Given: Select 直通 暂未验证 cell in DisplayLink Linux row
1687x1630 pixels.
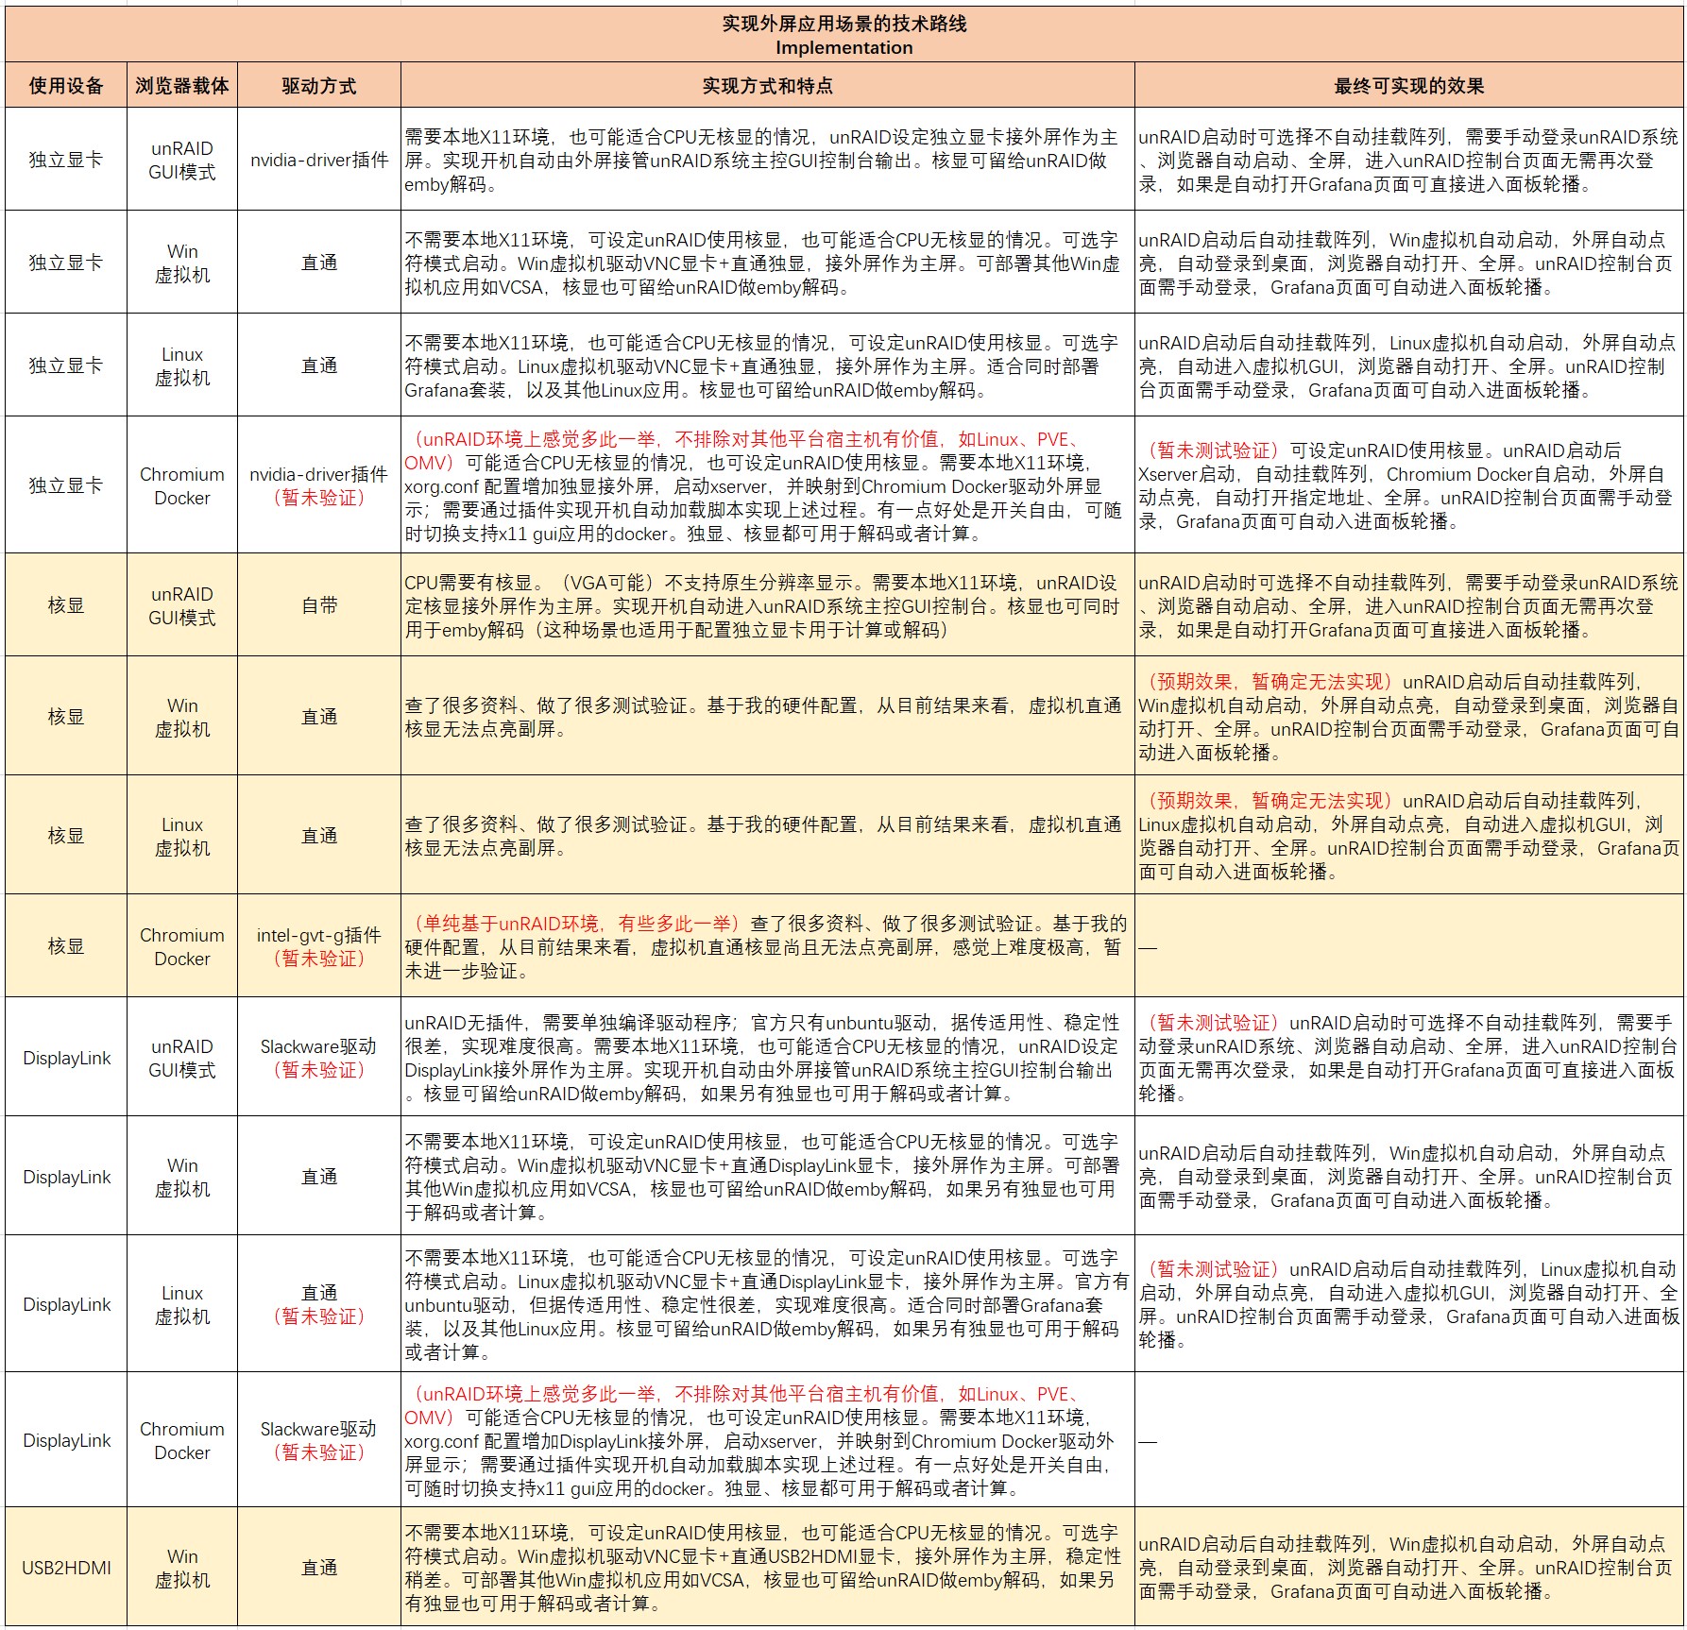Looking at the screenshot, I should point(318,1304).
